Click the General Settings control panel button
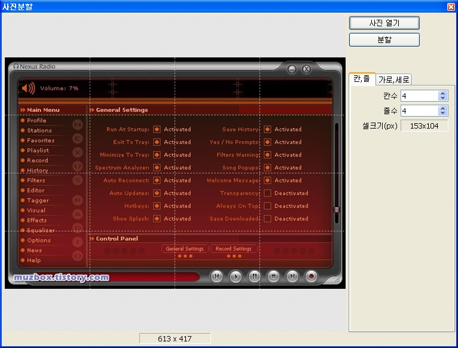The height and width of the screenshot is (348, 458). tap(185, 249)
